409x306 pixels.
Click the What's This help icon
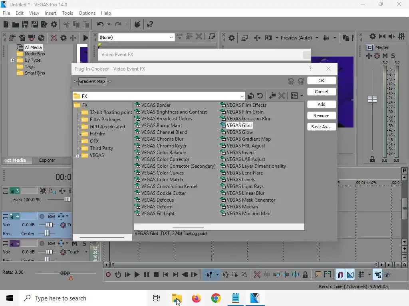pyautogui.click(x=150, y=24)
